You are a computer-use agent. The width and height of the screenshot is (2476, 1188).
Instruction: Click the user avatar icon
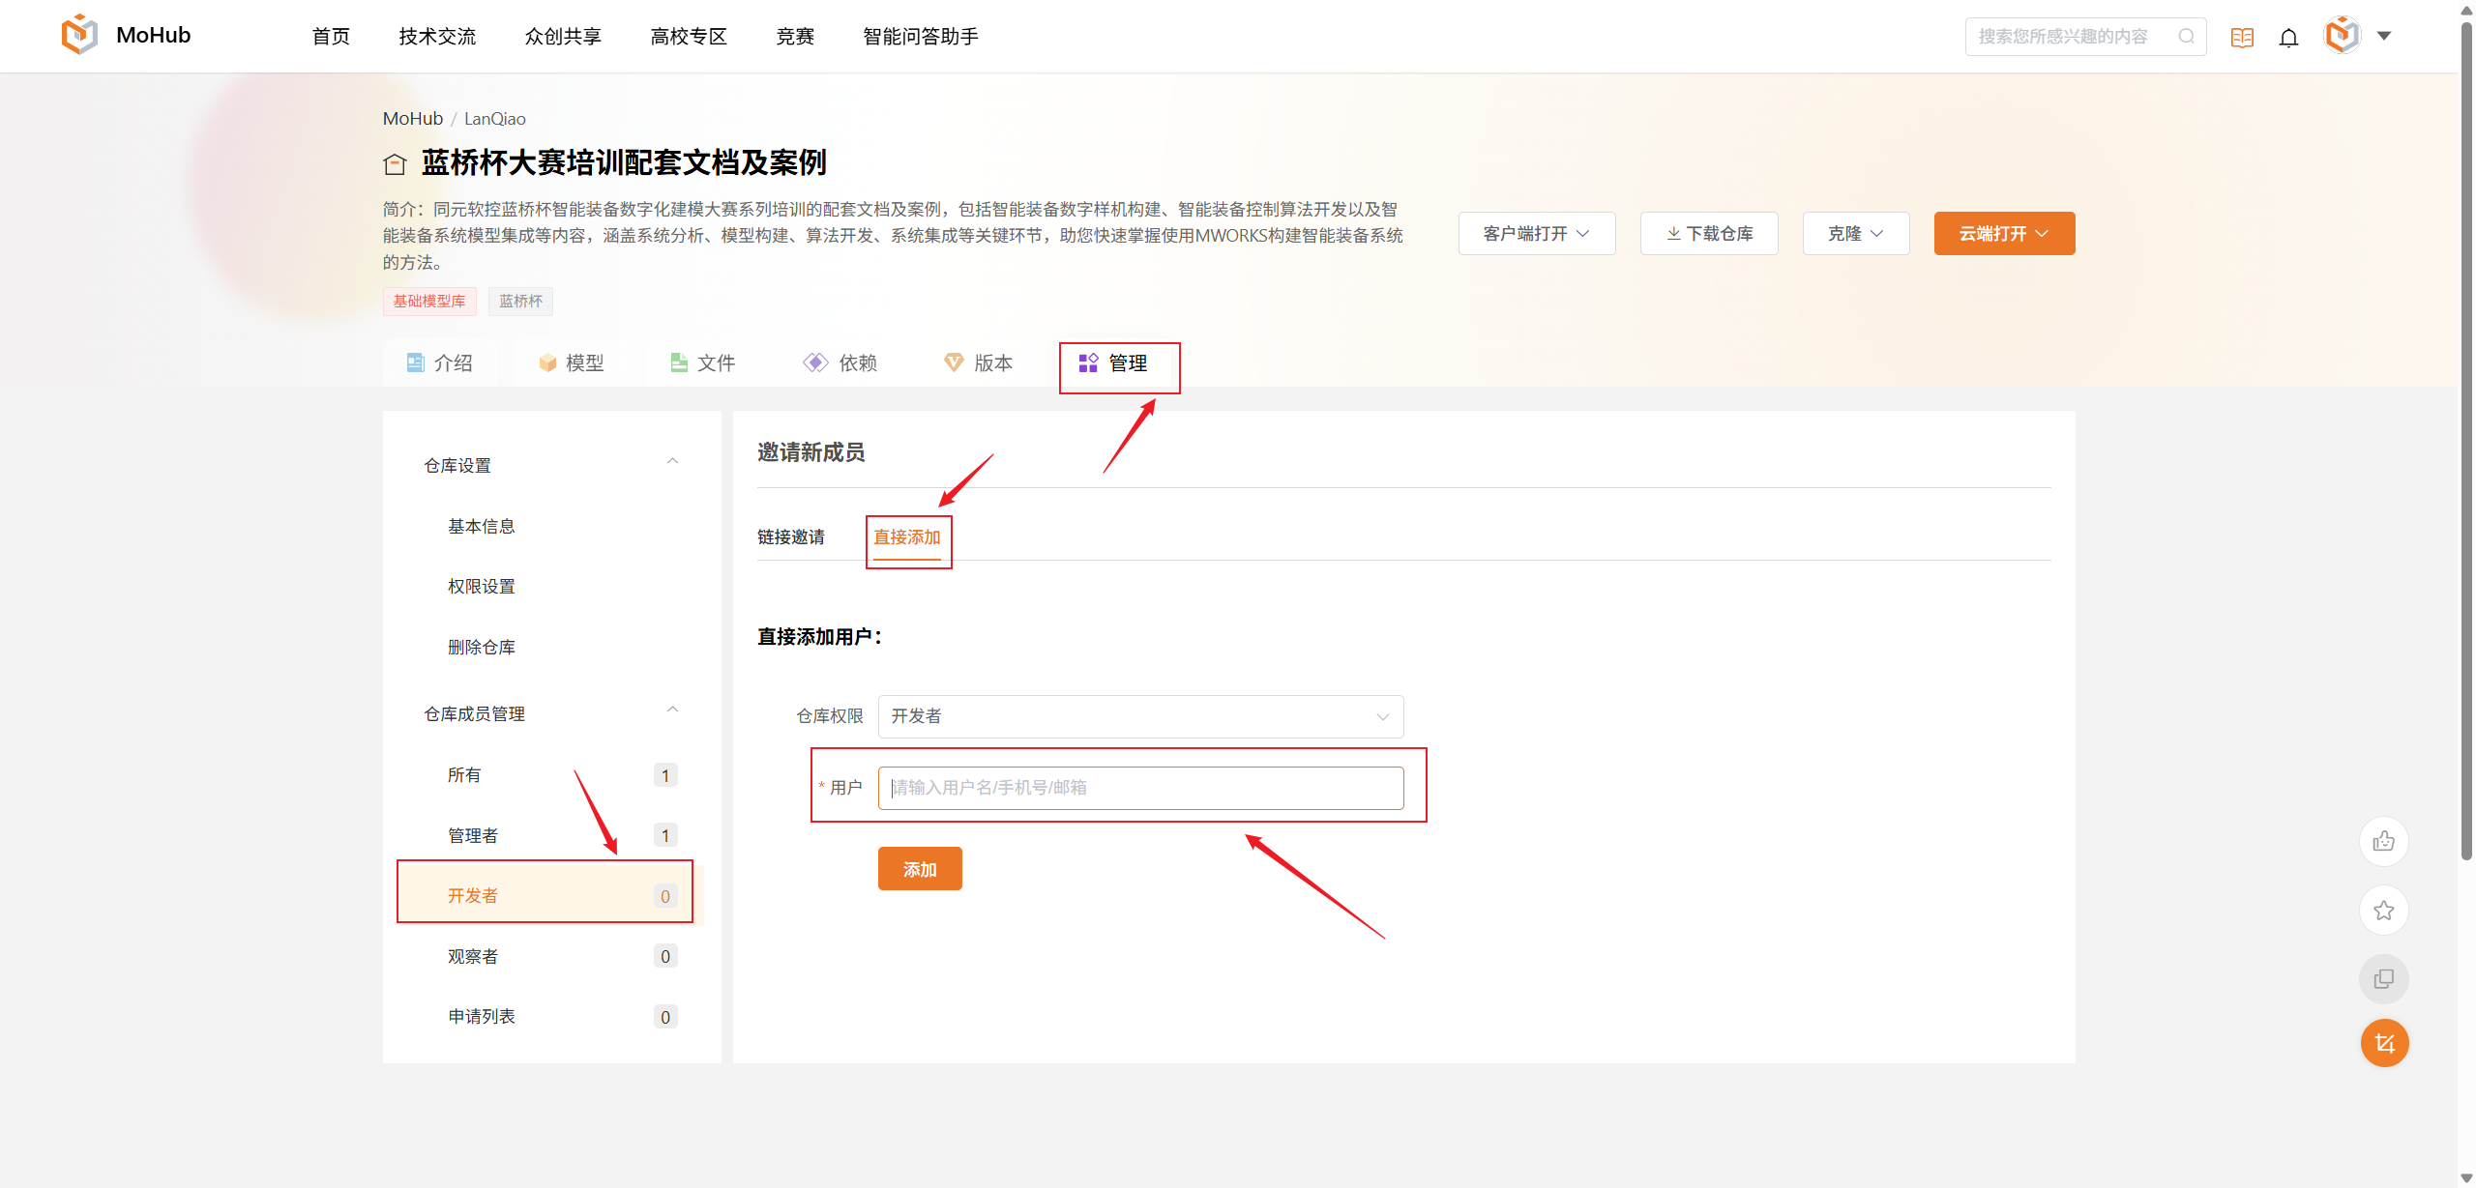click(2343, 36)
